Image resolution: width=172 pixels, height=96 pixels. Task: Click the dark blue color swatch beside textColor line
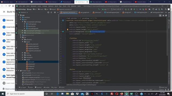coord(63,56)
